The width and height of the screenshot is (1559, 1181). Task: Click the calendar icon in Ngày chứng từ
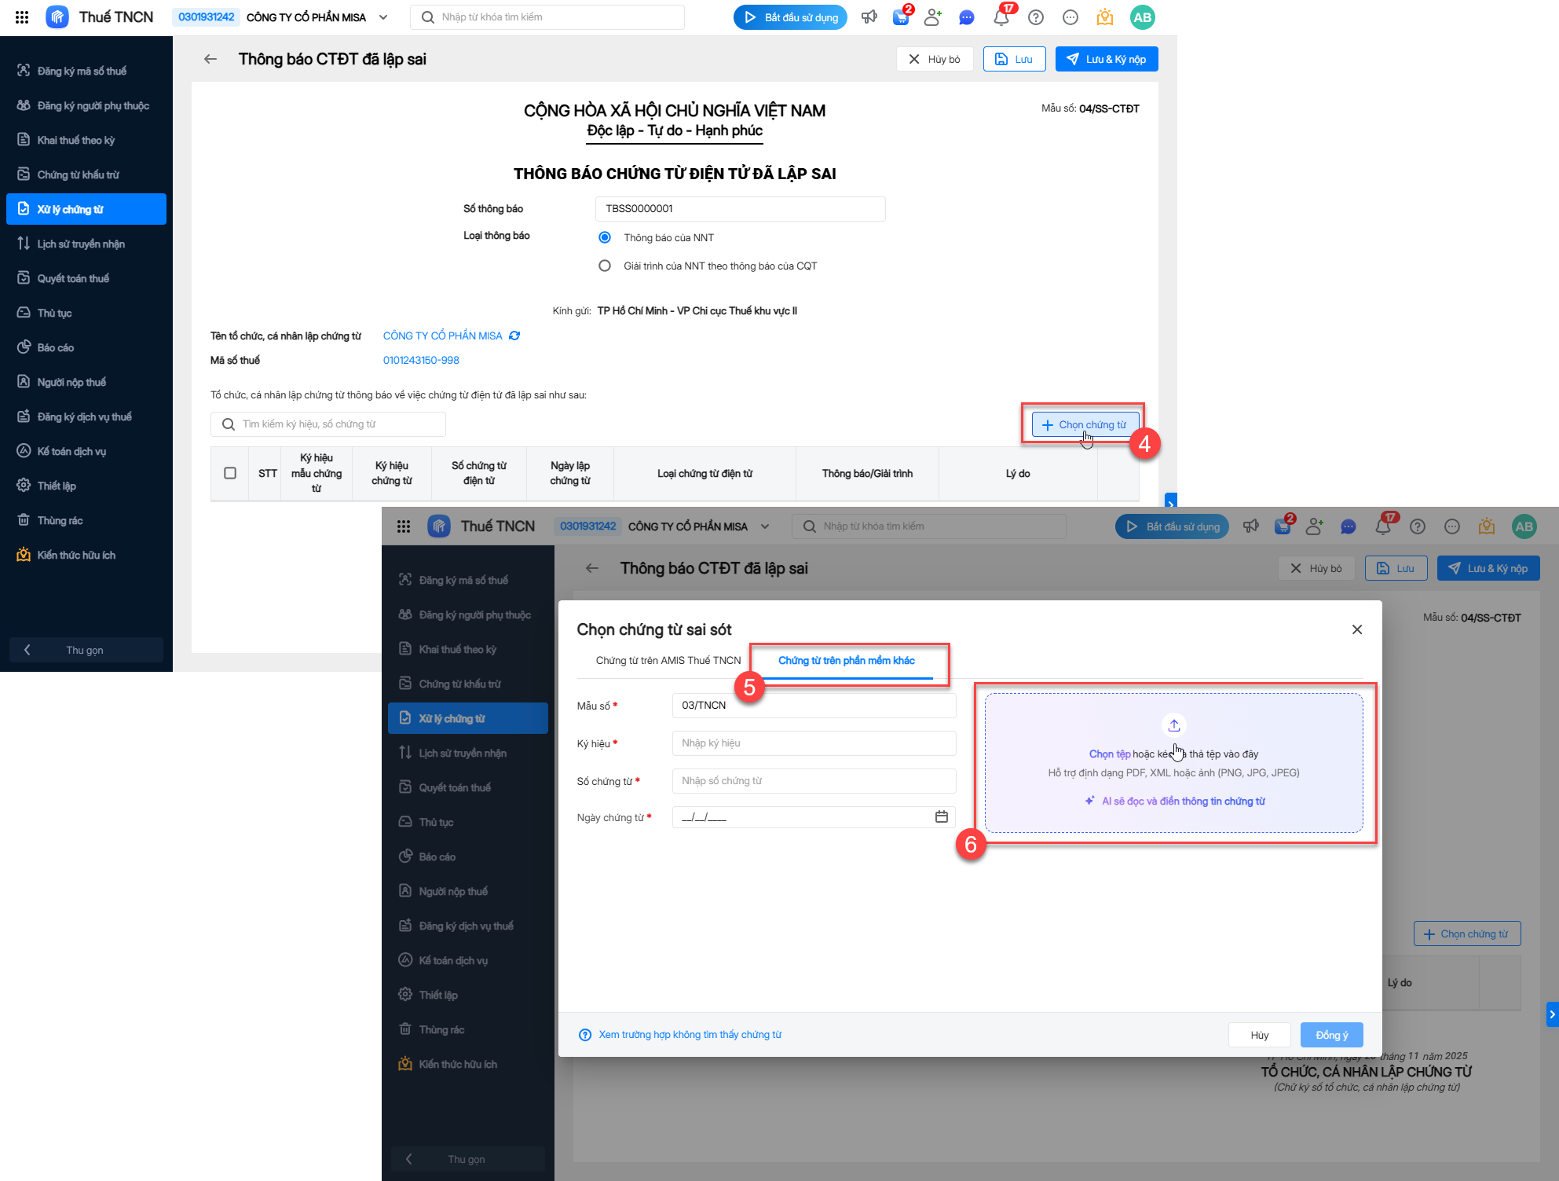point(941,817)
